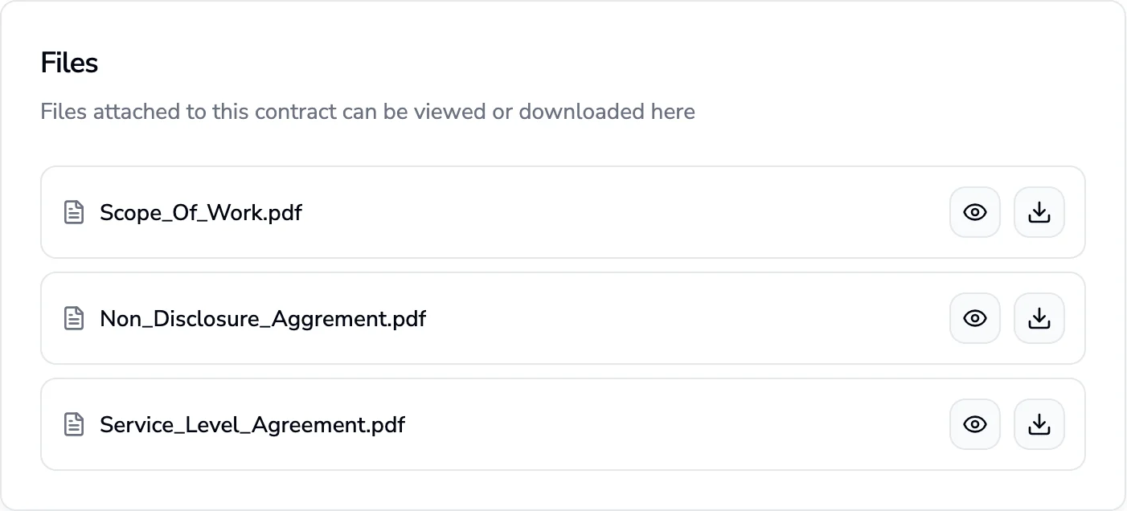Click the Files section heading
Viewport: 1127px width, 511px height.
[x=68, y=63]
